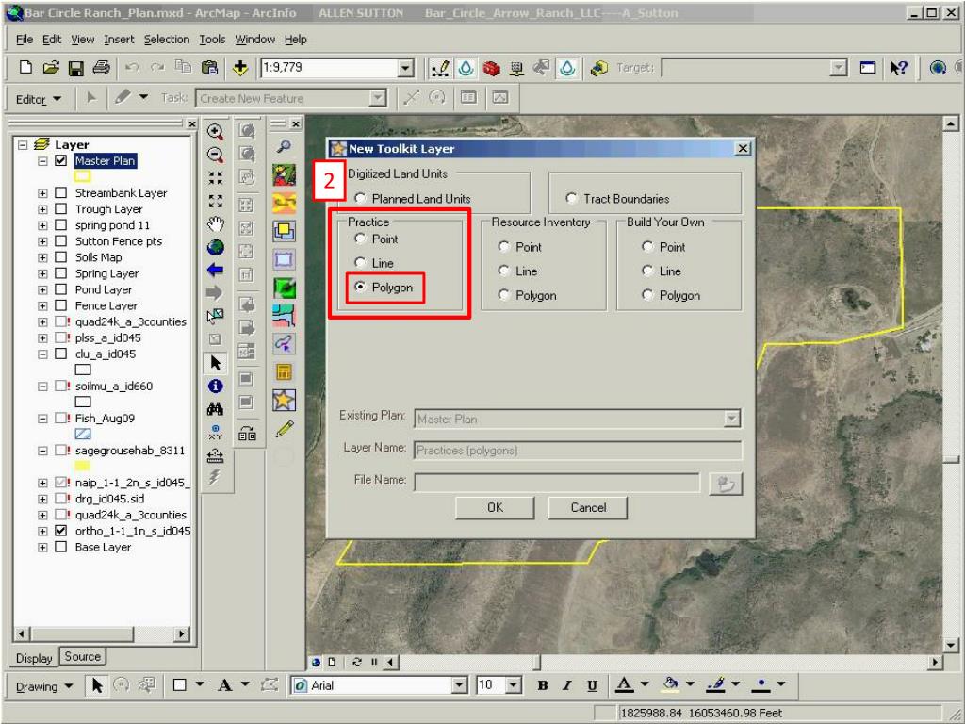The height and width of the screenshot is (724, 965).
Task: Click the Fixed Zoom Out arrows icon
Action: [215, 202]
